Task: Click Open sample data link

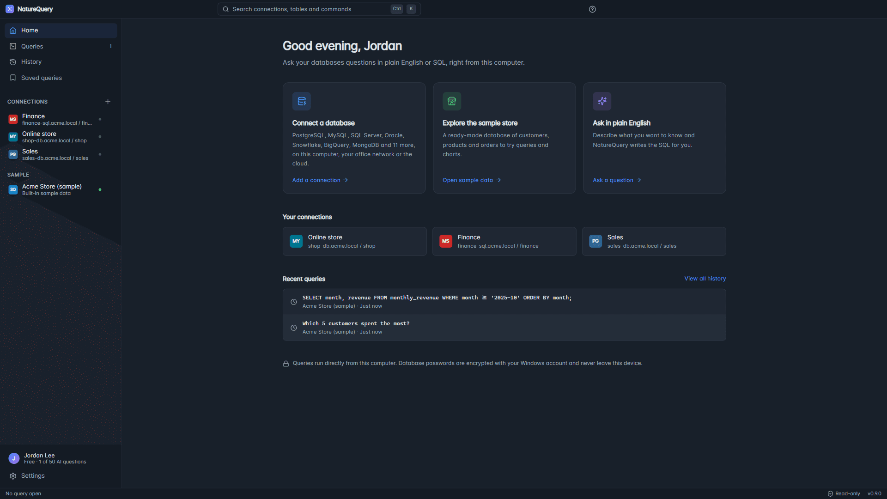Action: (472, 180)
